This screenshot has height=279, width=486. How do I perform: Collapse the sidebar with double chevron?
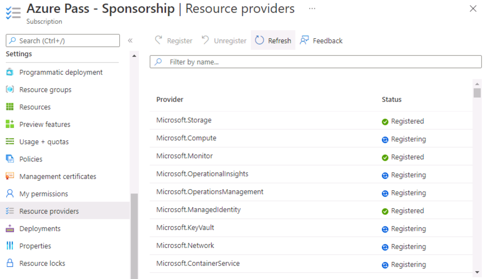coord(130,41)
